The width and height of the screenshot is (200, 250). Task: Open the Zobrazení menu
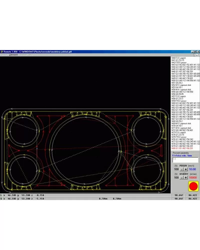point(13,55)
